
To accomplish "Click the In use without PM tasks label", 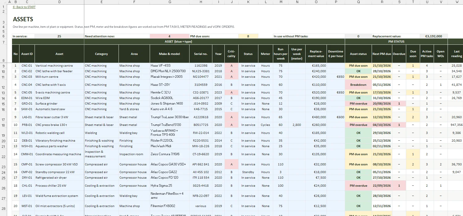I will coord(291,36).
